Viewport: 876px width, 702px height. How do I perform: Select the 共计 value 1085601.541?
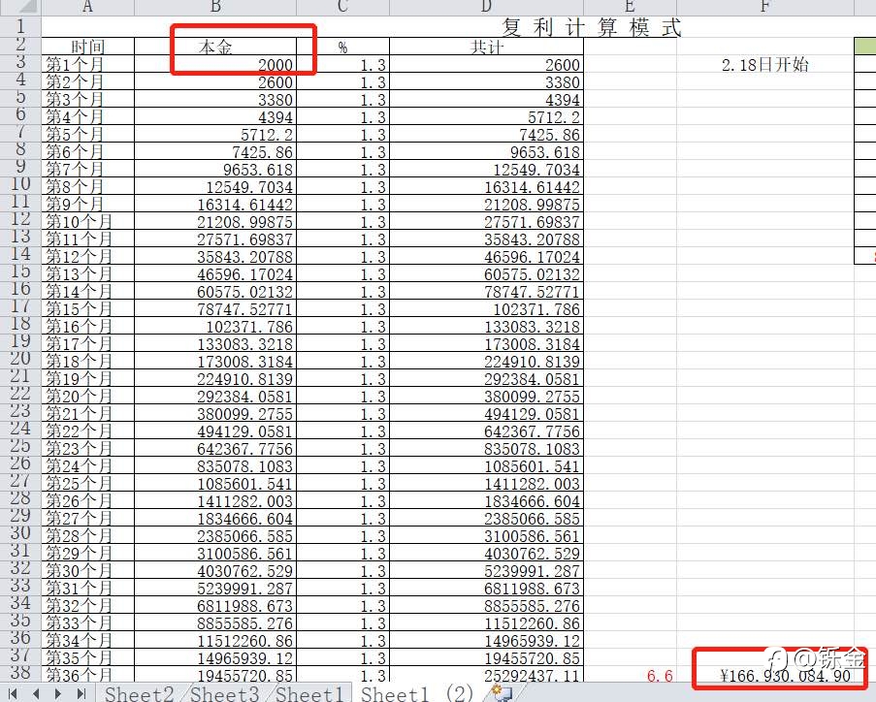[x=486, y=465]
